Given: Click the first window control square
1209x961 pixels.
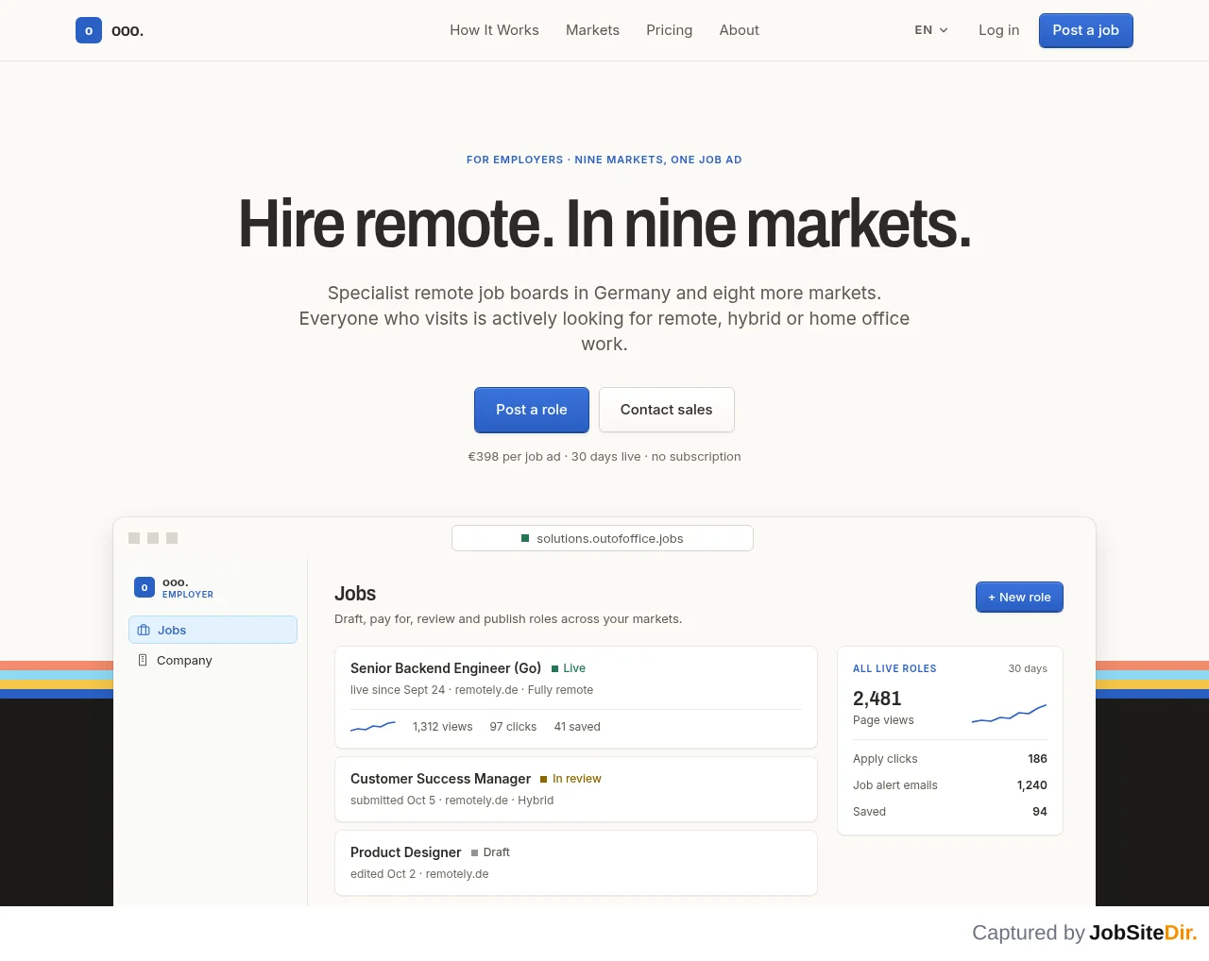Looking at the screenshot, I should 134,538.
